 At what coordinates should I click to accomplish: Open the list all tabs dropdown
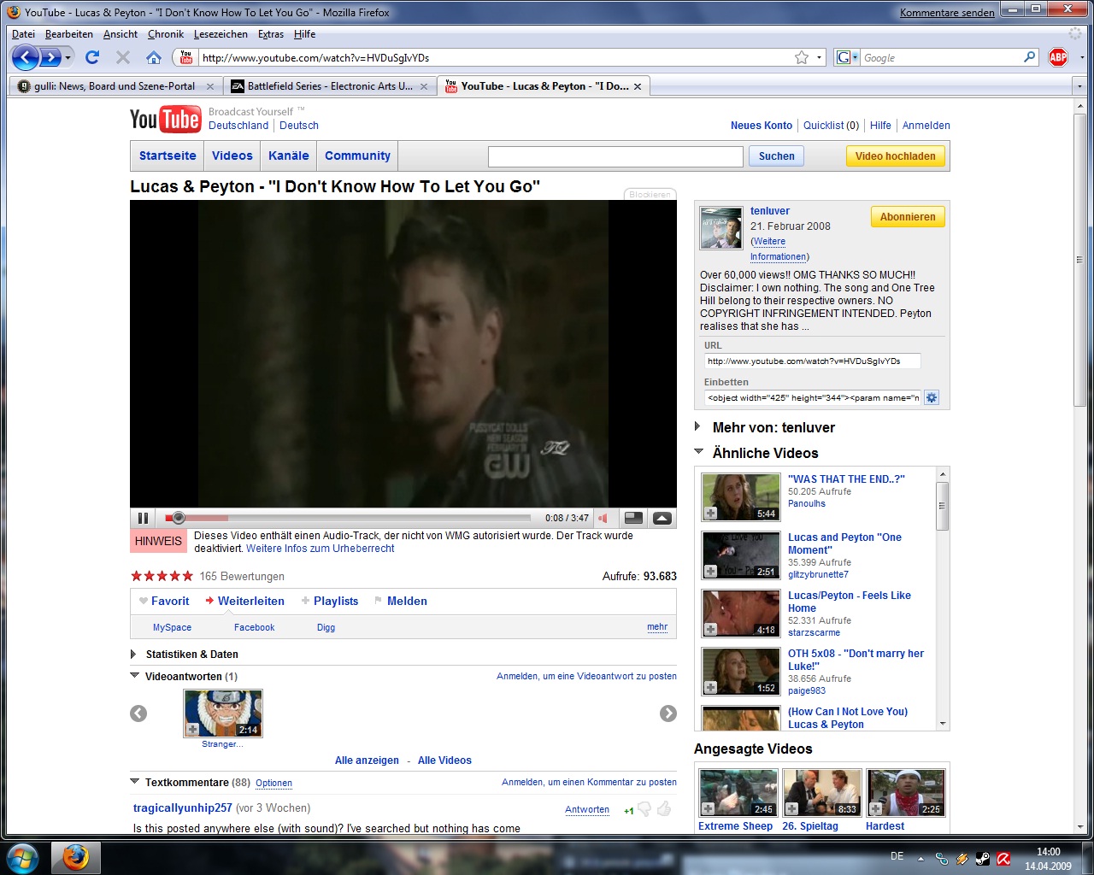click(1079, 86)
